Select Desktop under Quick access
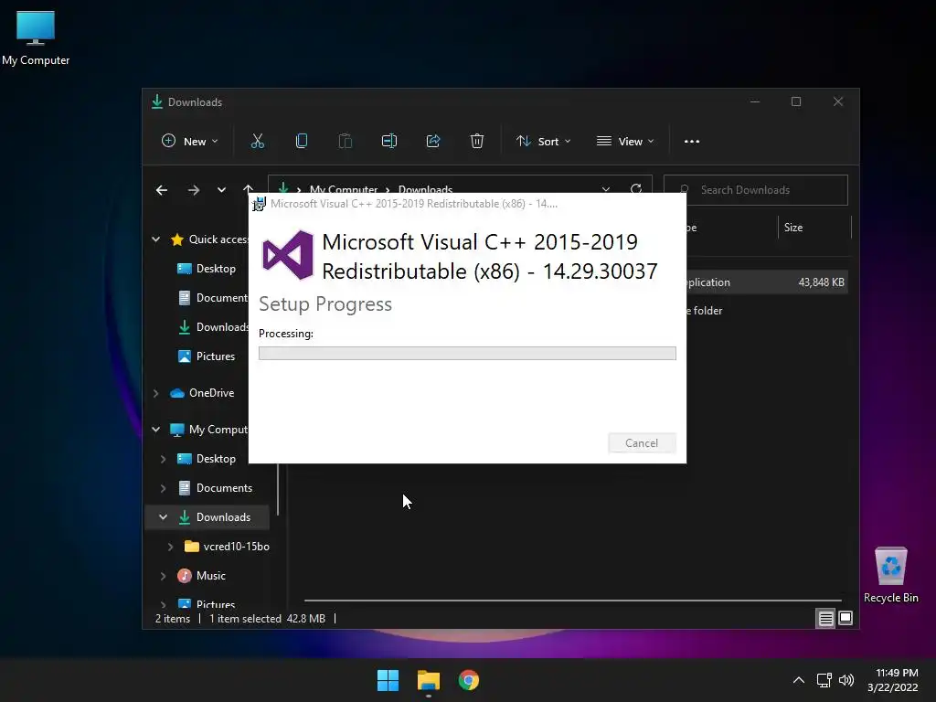This screenshot has width=936, height=702. [x=207, y=269]
